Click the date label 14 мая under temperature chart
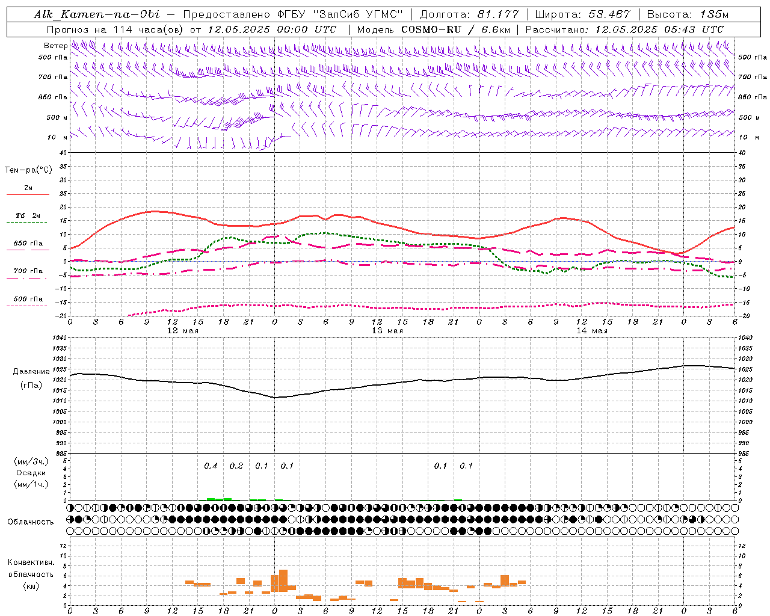 (591, 331)
